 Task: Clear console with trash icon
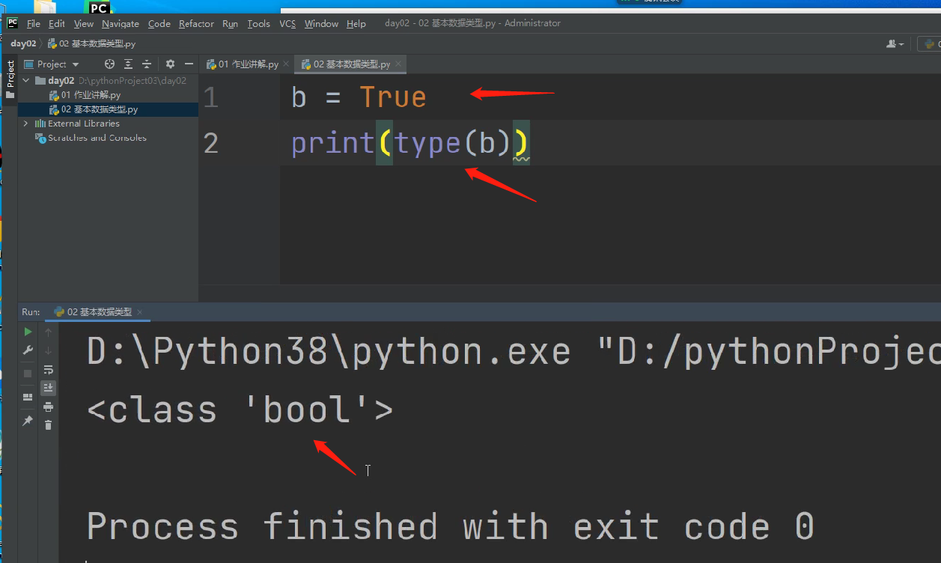[x=49, y=425]
